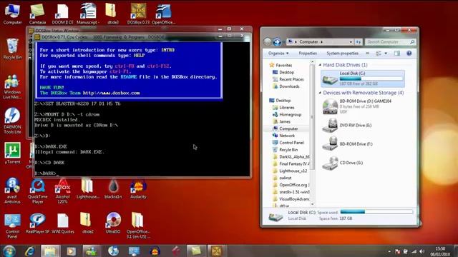The width and height of the screenshot is (458, 257).
Task: Click System properties in Explorer toolbar
Action: (x=342, y=54)
